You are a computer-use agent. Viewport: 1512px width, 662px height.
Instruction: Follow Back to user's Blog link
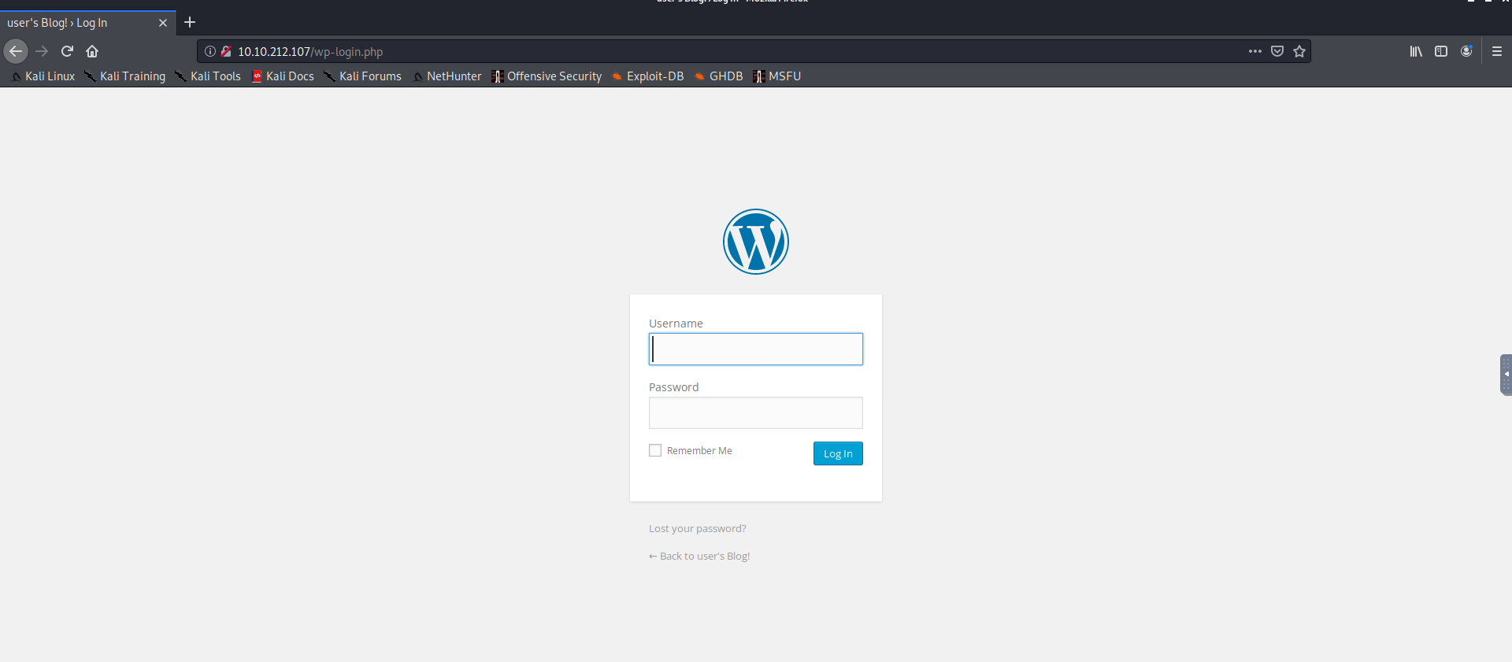point(699,556)
